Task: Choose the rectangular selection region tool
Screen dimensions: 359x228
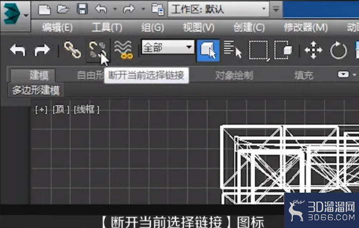Action: (259, 50)
